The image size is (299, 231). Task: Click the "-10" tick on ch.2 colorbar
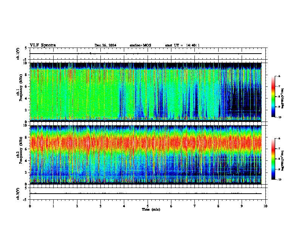[x=279, y=180]
